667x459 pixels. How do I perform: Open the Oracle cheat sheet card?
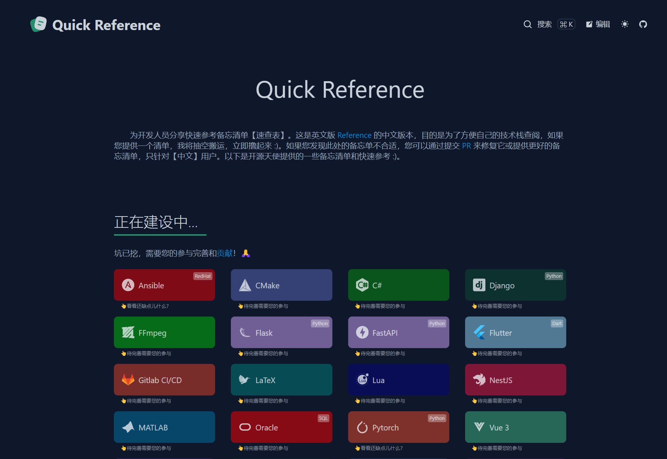pos(282,427)
